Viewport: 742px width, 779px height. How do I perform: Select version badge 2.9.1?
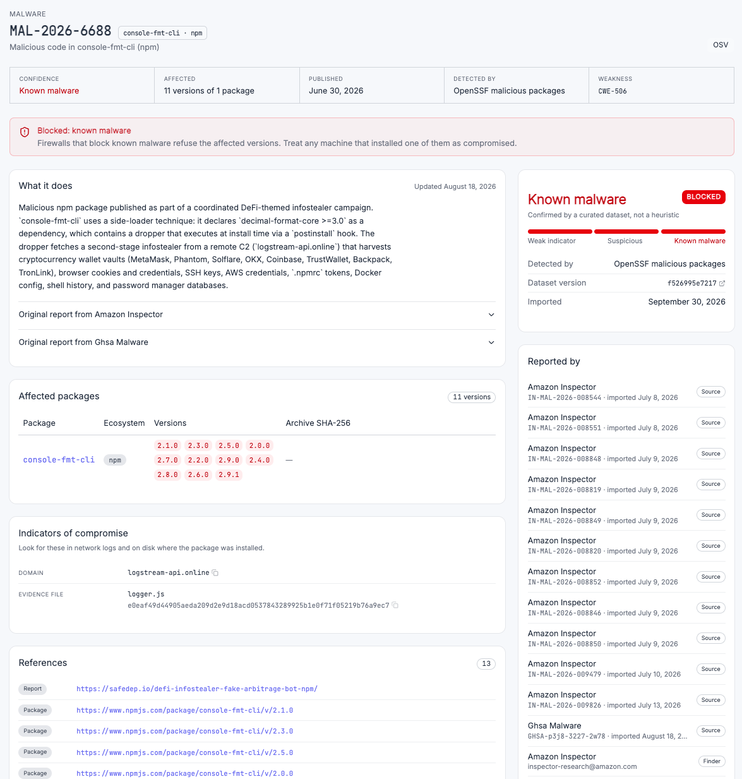[229, 474]
